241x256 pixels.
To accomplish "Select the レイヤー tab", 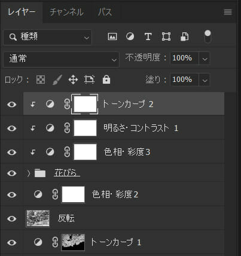I will click(x=22, y=12).
